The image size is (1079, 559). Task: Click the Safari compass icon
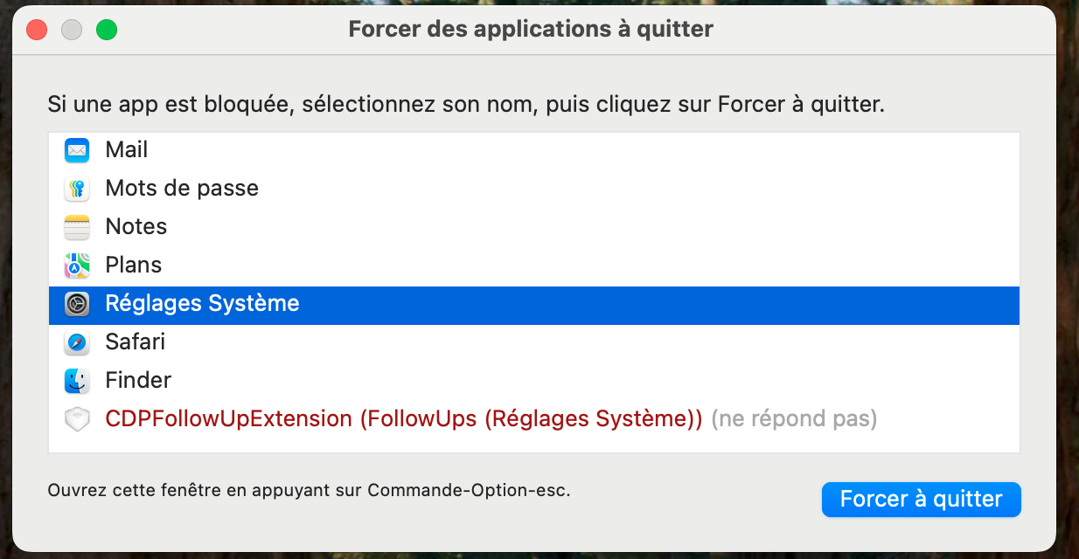(77, 342)
